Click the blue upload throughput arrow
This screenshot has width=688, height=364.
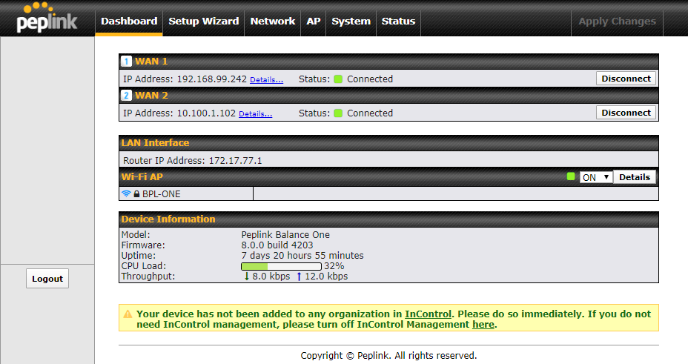[299, 277]
